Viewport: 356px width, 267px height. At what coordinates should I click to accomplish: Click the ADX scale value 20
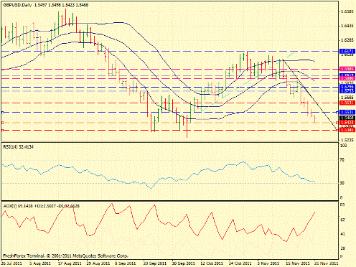pyautogui.click(x=342, y=248)
